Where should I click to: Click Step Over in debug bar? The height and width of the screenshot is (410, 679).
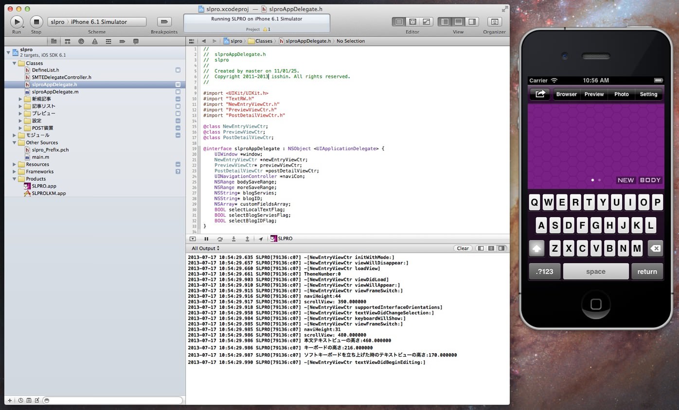(220, 239)
